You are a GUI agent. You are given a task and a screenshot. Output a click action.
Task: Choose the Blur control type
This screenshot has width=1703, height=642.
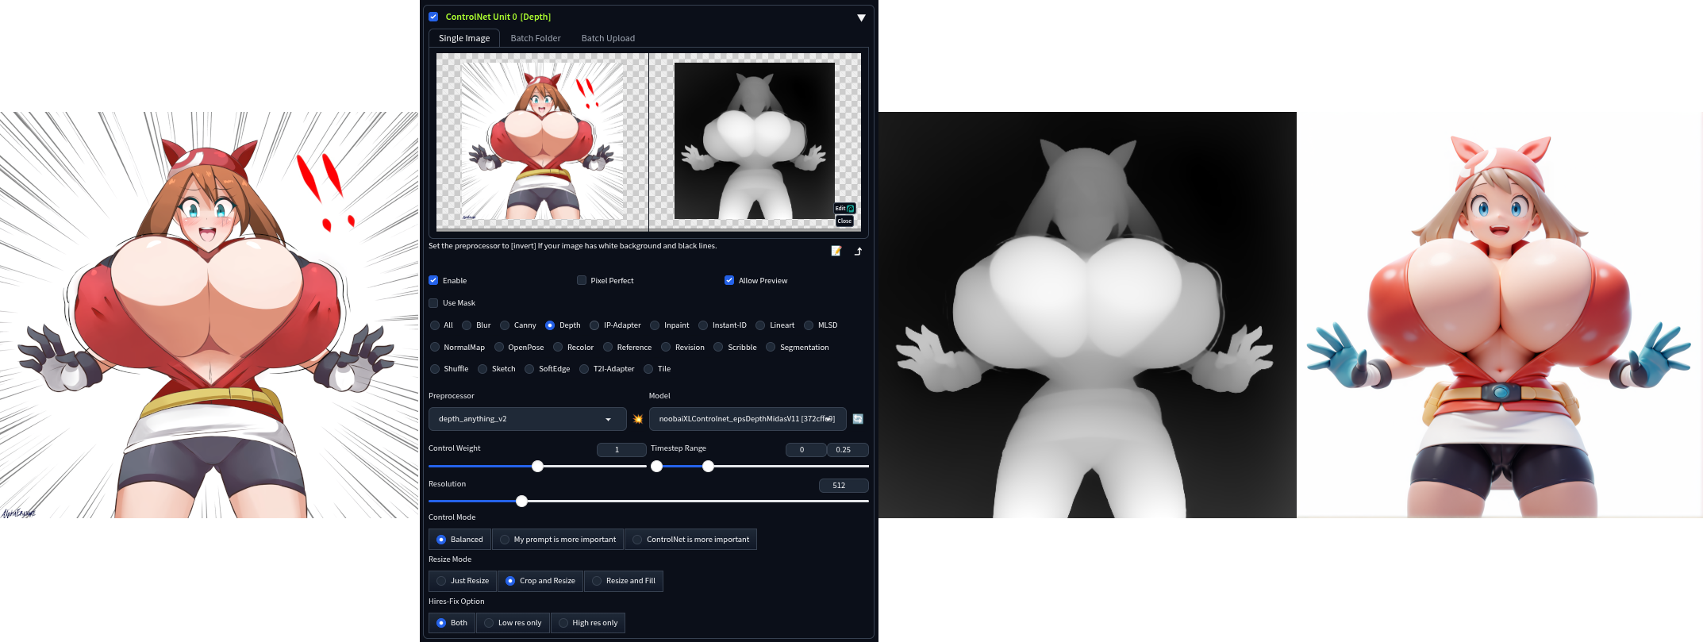(x=467, y=325)
